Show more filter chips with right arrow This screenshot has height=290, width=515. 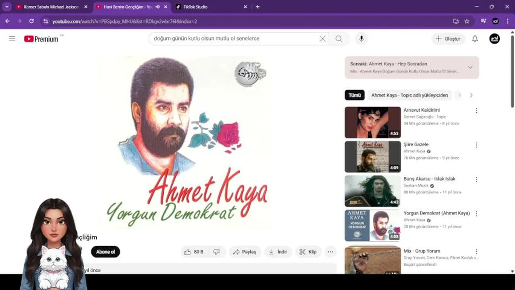click(x=471, y=95)
